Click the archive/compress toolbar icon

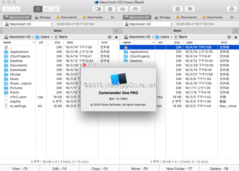(x=177, y=9)
